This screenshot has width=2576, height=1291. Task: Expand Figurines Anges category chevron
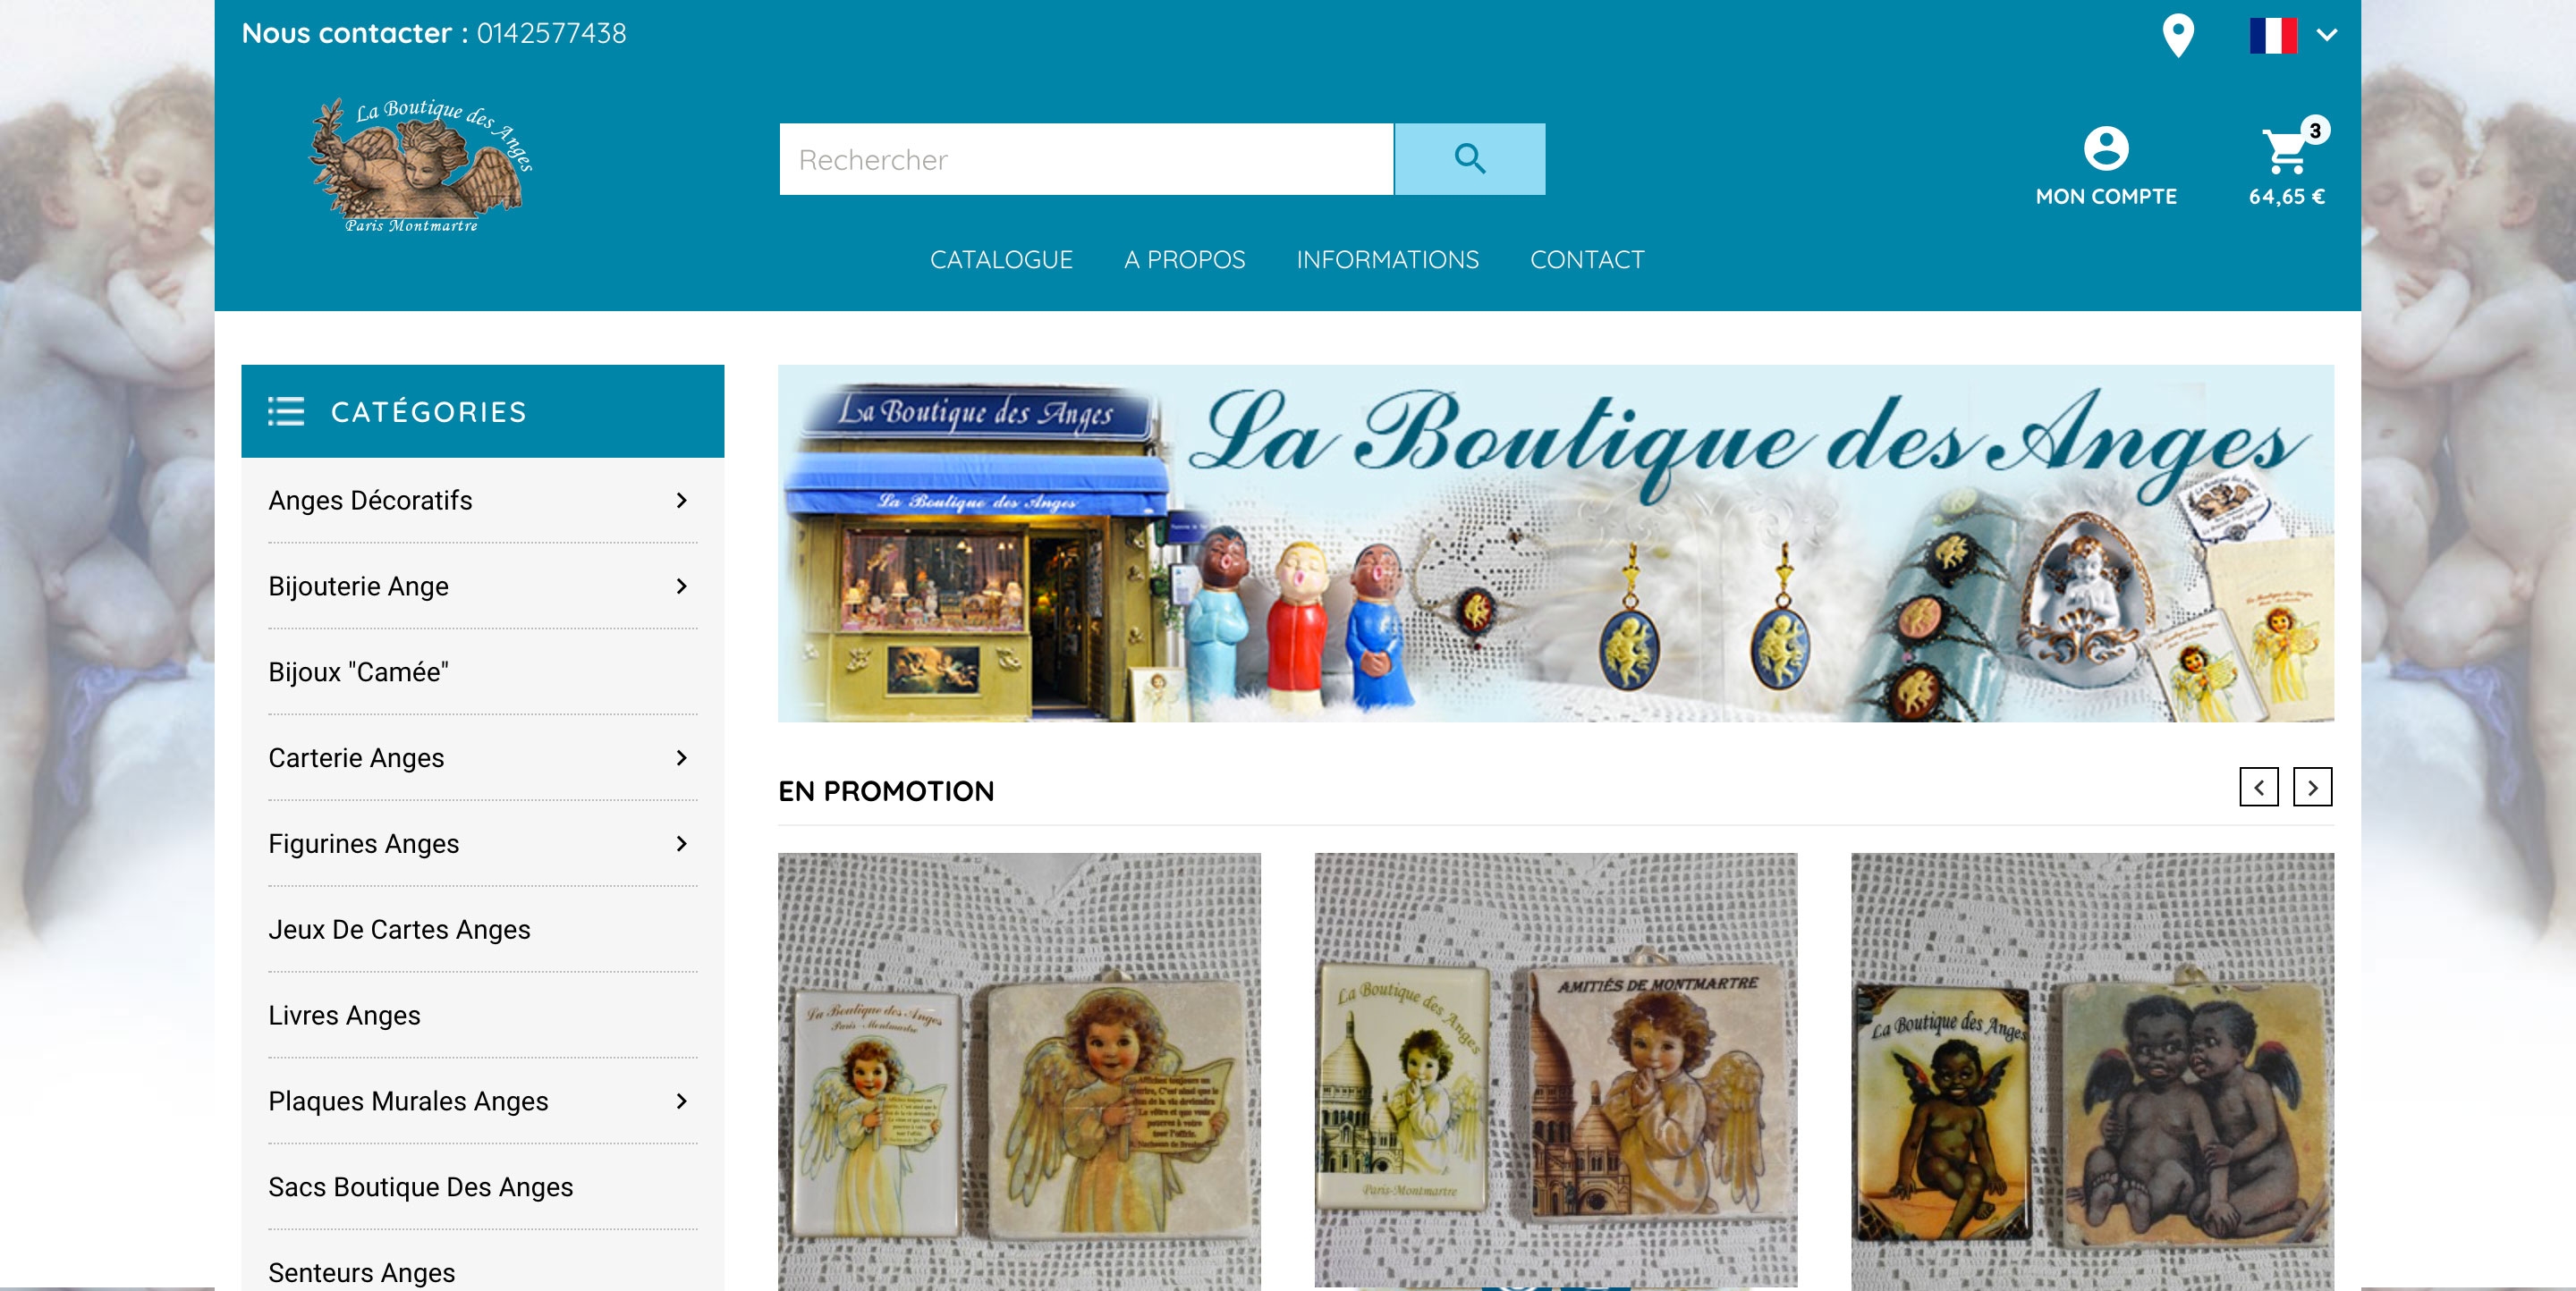(681, 844)
